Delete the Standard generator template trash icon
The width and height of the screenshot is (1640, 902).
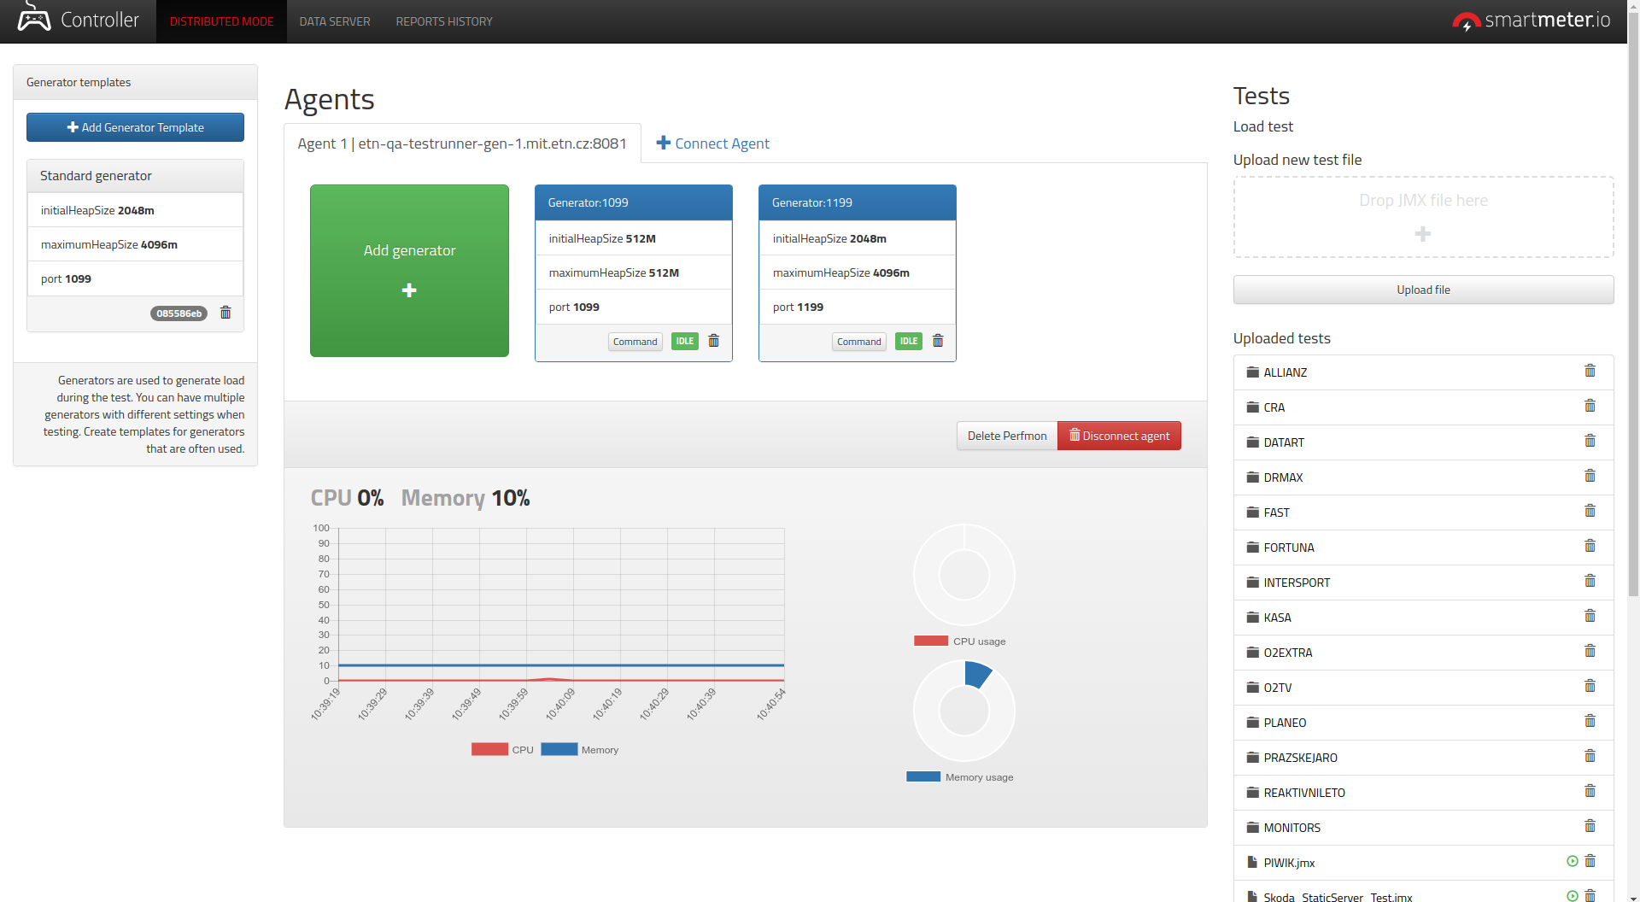(x=225, y=313)
